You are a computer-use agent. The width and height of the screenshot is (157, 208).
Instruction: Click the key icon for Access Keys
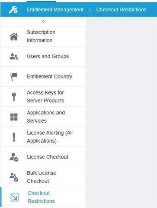point(14,97)
